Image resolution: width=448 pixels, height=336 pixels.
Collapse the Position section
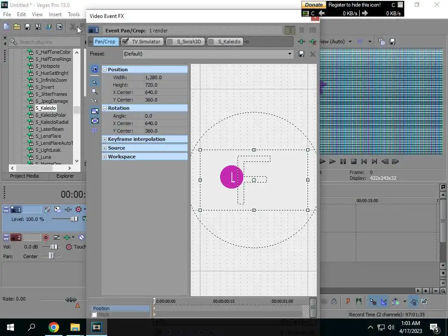pos(105,70)
